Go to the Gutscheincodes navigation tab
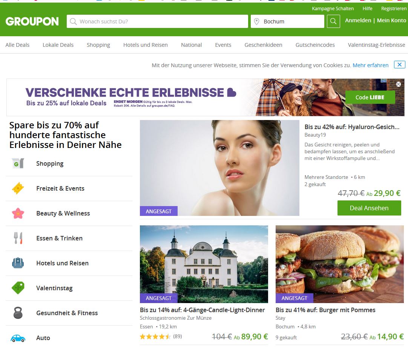The height and width of the screenshot is (348, 408). [315, 45]
